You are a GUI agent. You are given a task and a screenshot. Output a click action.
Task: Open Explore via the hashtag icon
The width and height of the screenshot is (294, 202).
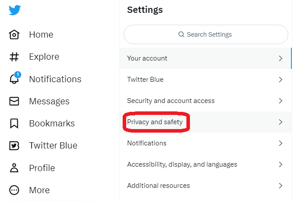pos(14,57)
